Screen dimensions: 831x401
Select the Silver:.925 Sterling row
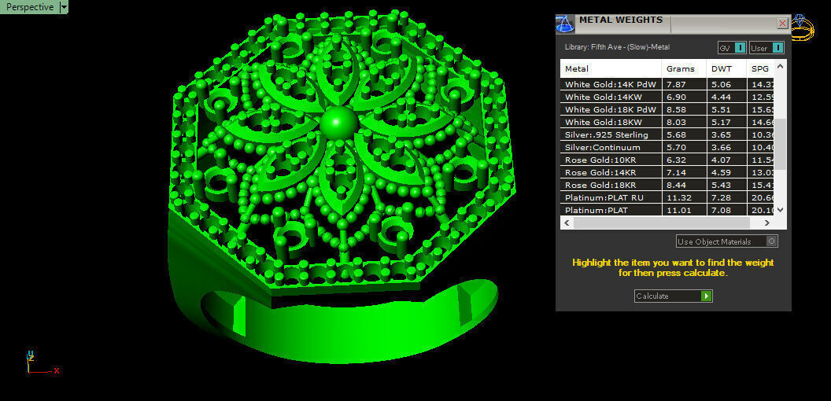point(667,134)
